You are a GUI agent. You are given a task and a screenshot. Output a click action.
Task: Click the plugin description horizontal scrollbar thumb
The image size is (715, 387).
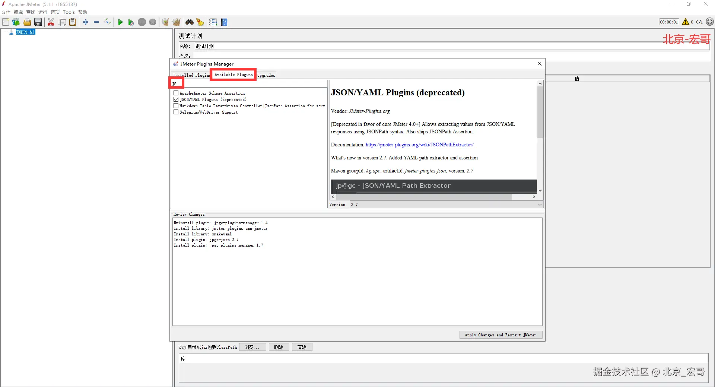pos(424,197)
